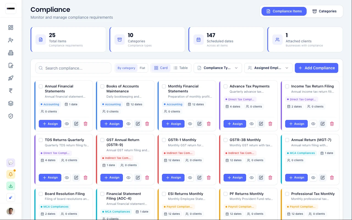Check the ESI Returns Monthly checkbox

164,194
